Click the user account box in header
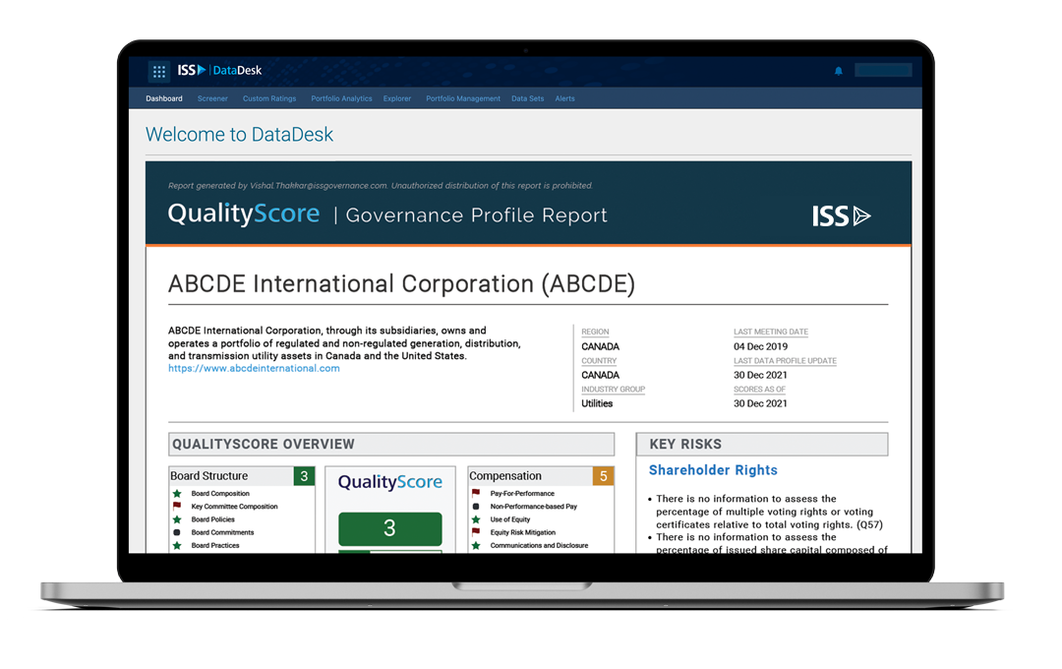Viewport: 1062px width, 669px height. 883,70
